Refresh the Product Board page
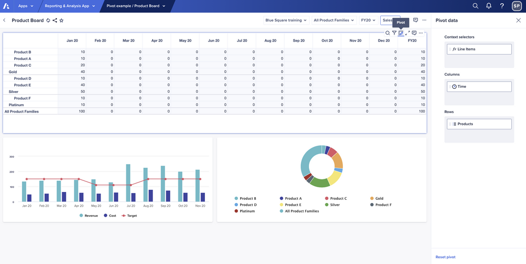Screen dimensions: 526x264 pos(48,21)
